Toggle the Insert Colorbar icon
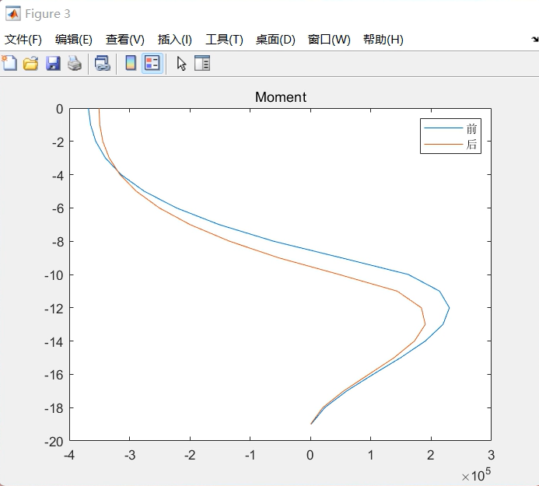Screen dimensions: 539x486 click(131, 63)
